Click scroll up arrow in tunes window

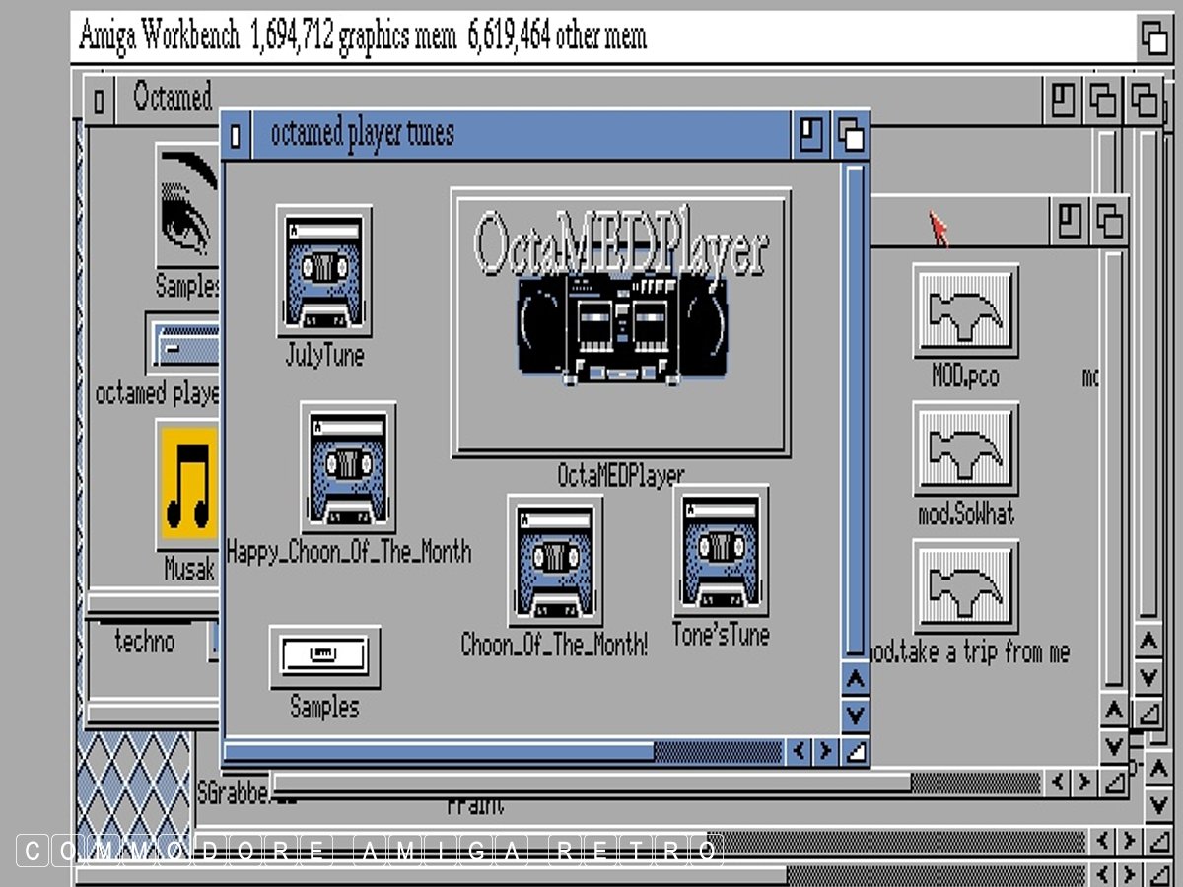pos(855,680)
